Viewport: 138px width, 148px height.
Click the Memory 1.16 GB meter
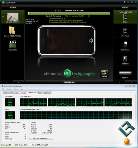point(10,115)
